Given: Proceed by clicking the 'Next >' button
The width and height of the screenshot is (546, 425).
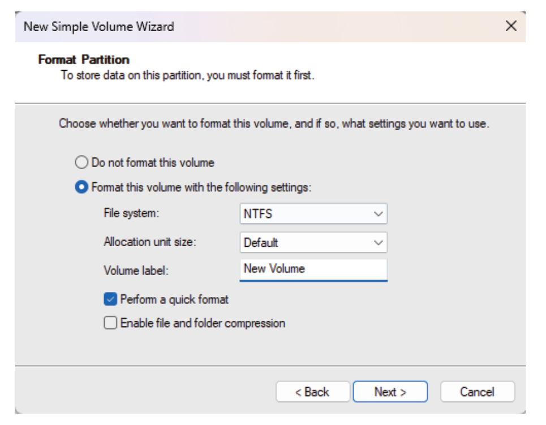Looking at the screenshot, I should click(x=390, y=392).
